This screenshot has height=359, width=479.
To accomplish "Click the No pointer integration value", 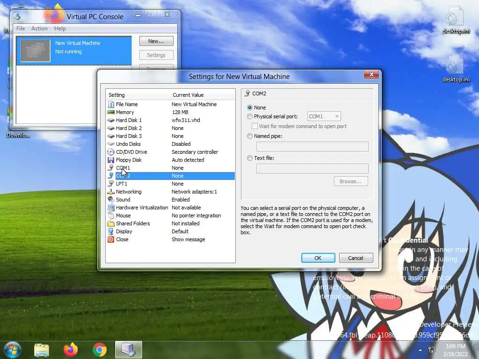I will [x=196, y=215].
